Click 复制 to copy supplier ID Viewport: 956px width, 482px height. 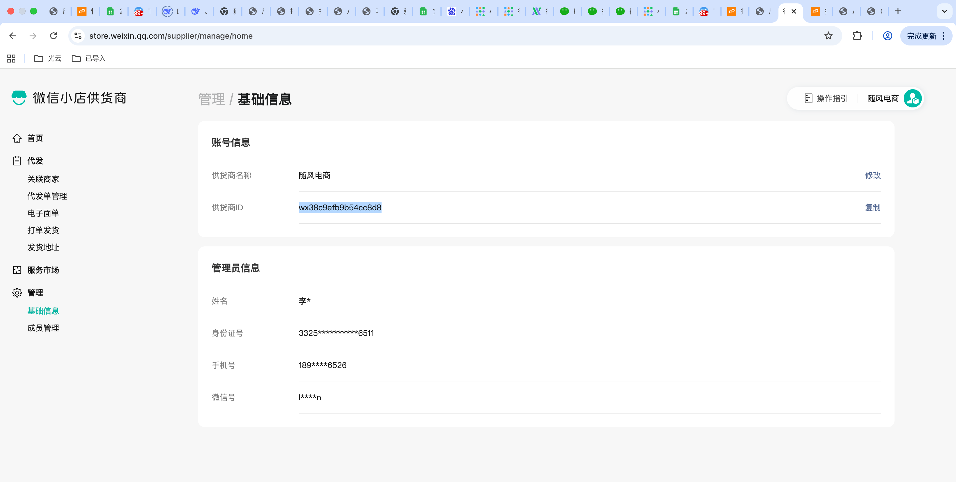[872, 208]
